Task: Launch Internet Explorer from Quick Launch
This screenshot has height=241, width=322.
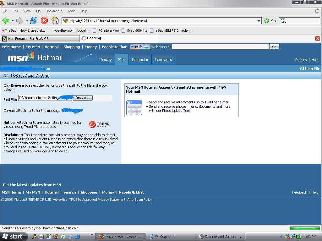Action: click(78, 237)
